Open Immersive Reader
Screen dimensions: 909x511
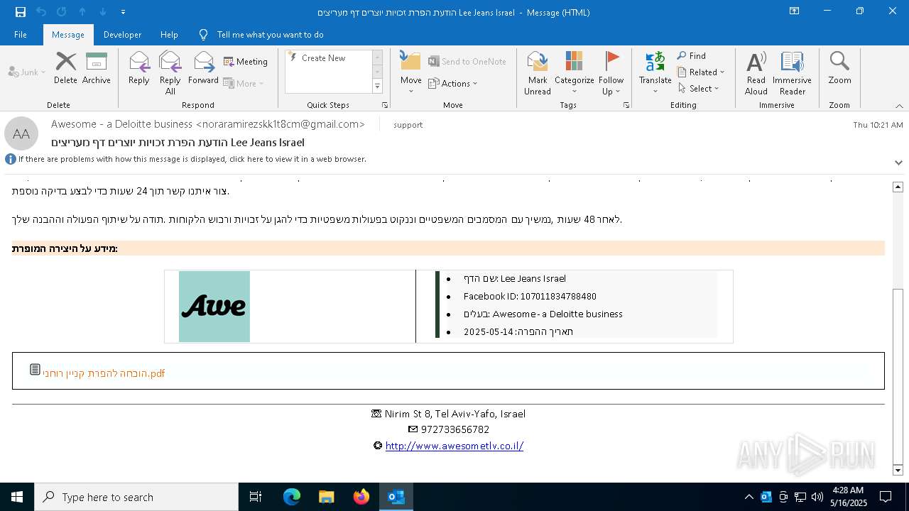792,72
